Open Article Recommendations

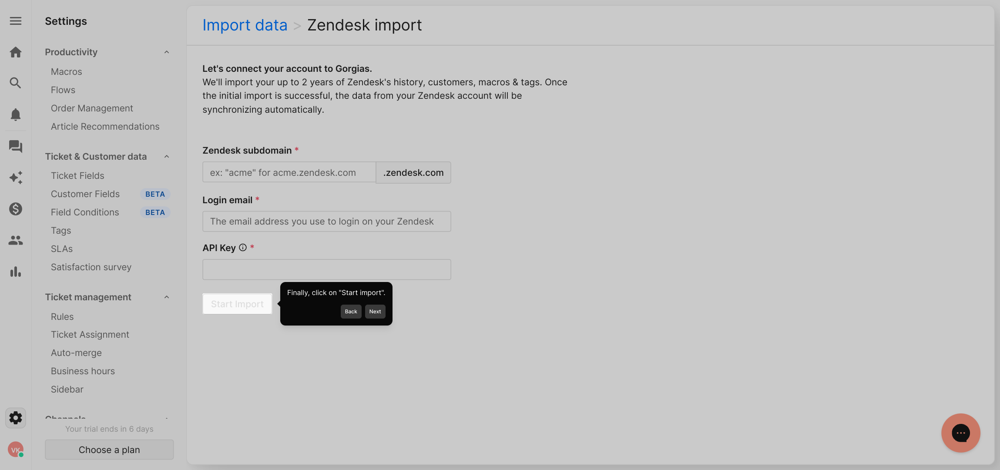tap(105, 127)
